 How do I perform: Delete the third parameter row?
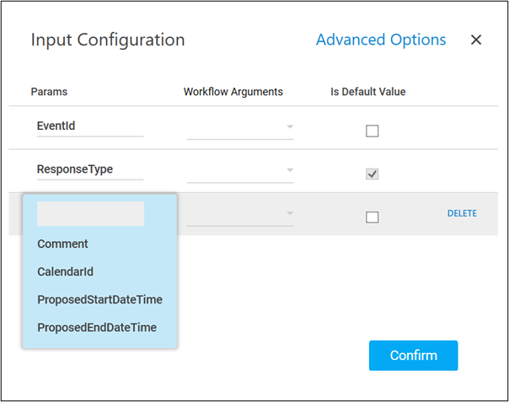coord(462,213)
